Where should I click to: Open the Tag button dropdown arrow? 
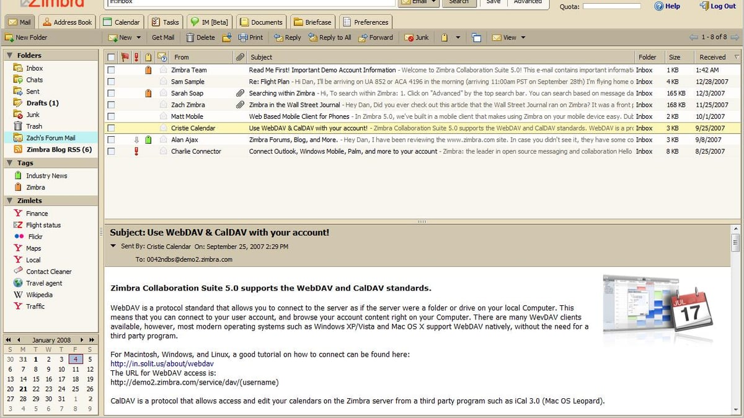click(458, 37)
